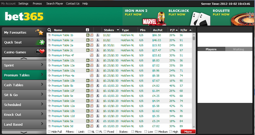Click the dollar icon on Premium Table 12b
Image resolution: width=255 pixels, height=135 pixels.
[x=98, y=111]
